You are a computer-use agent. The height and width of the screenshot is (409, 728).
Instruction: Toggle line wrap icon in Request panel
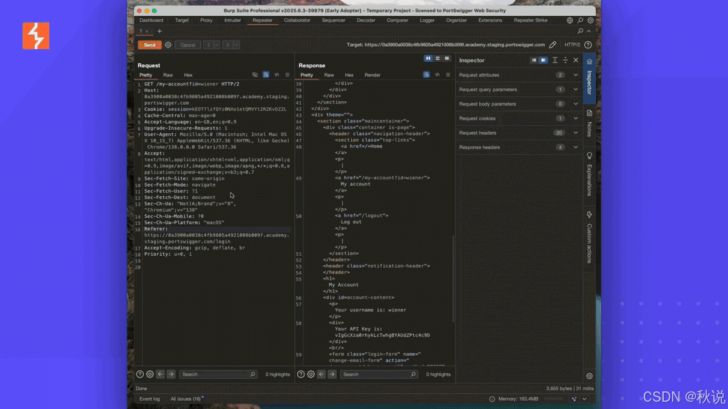pos(266,75)
